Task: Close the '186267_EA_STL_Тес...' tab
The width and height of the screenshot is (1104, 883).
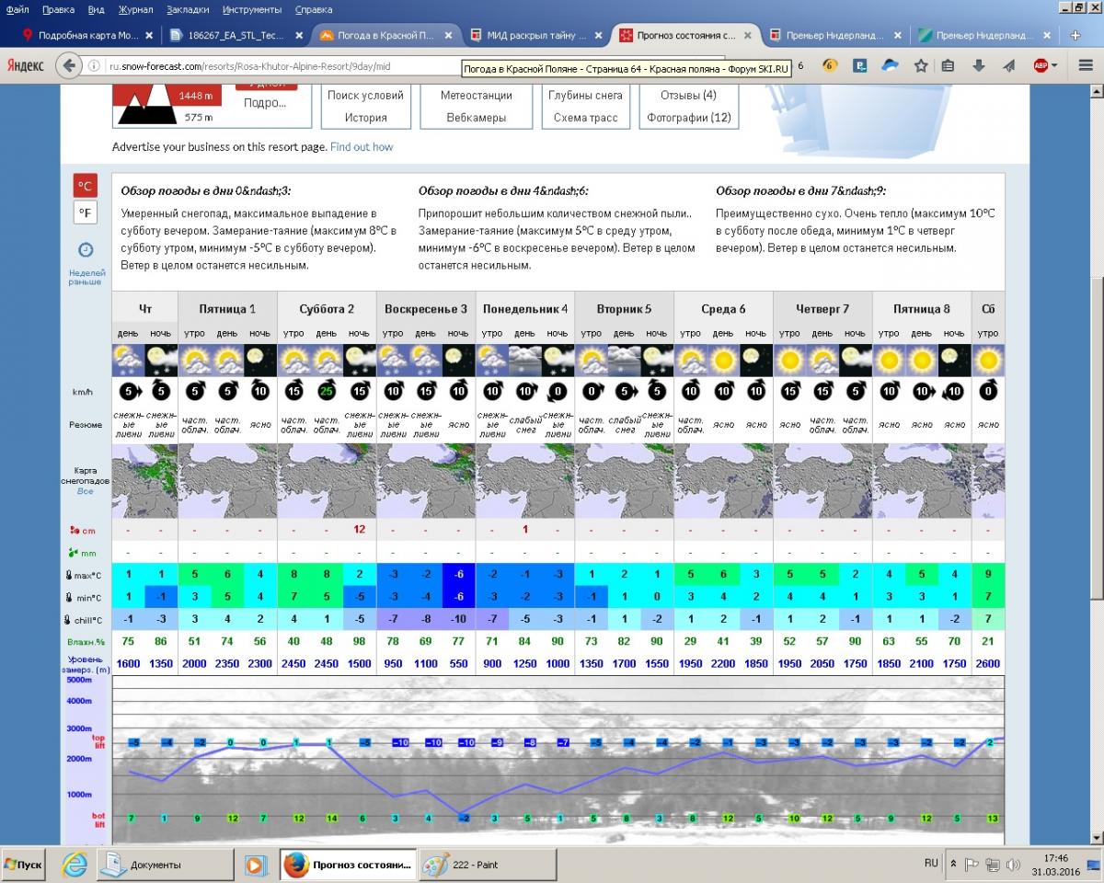Action: 299,35
